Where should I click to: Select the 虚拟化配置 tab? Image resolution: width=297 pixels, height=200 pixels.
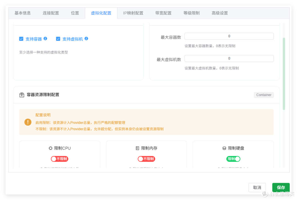[101, 13]
